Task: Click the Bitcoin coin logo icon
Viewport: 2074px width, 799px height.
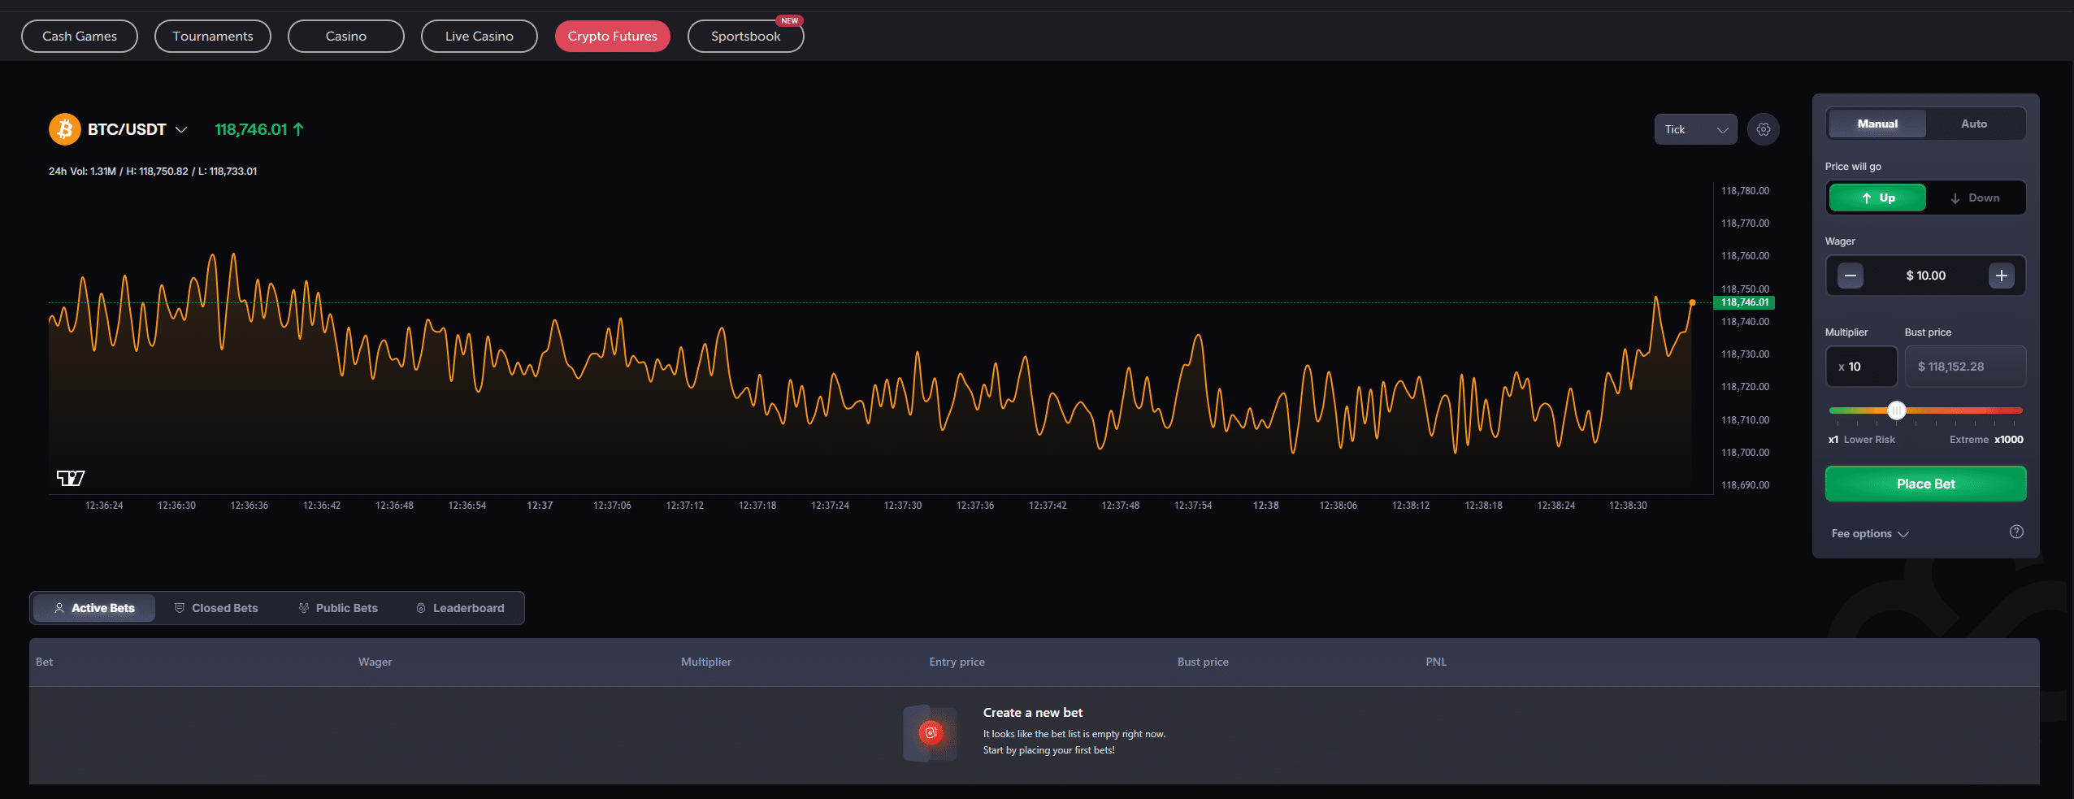Action: click(64, 129)
